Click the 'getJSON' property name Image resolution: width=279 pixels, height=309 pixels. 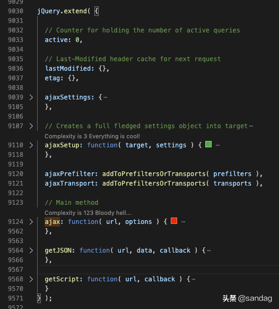58,250
